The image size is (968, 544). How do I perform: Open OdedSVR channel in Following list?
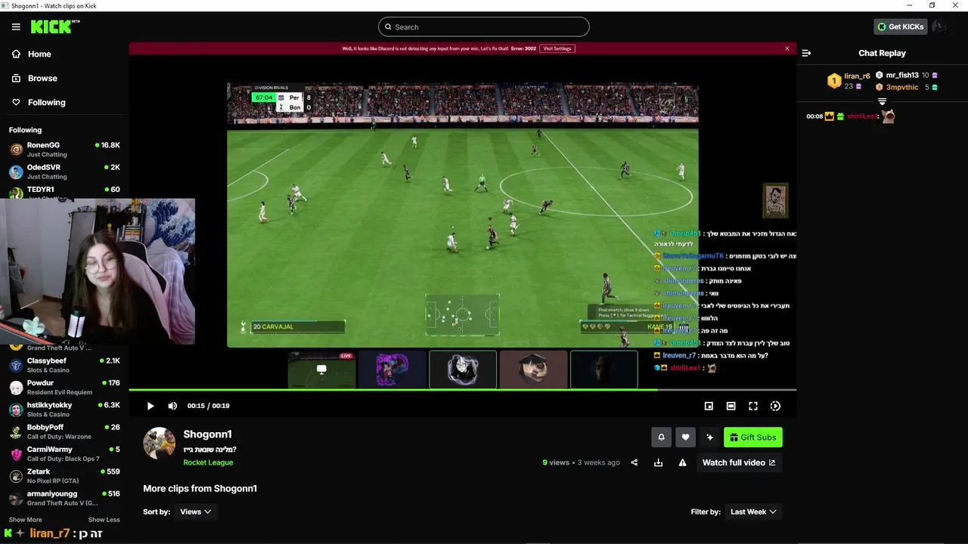tap(64, 171)
